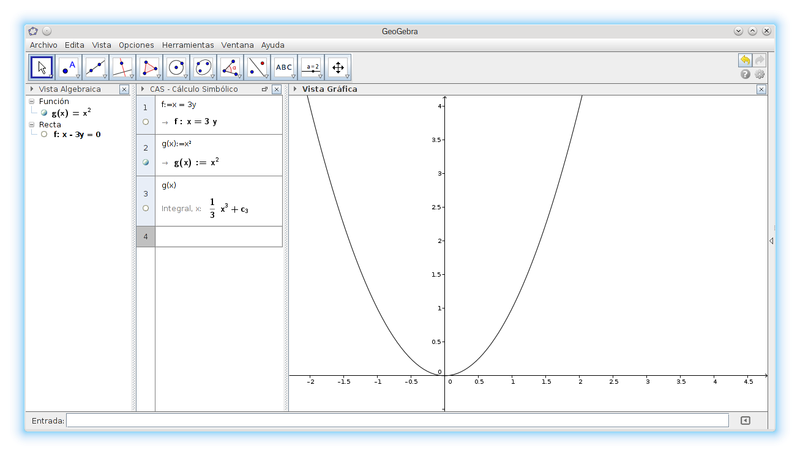Collapse the Función tree group

[x=32, y=102]
